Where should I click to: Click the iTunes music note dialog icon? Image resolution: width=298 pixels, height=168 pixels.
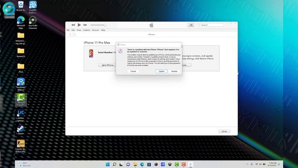(121, 51)
